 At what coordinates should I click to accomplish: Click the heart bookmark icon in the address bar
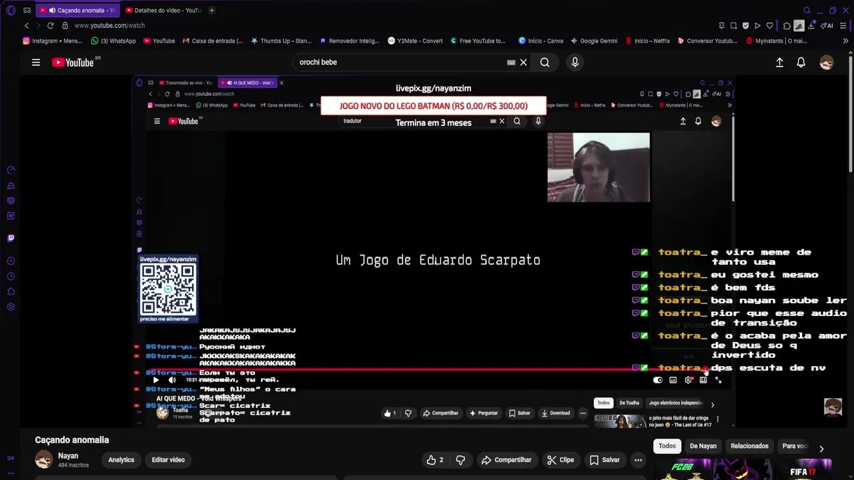(769, 25)
